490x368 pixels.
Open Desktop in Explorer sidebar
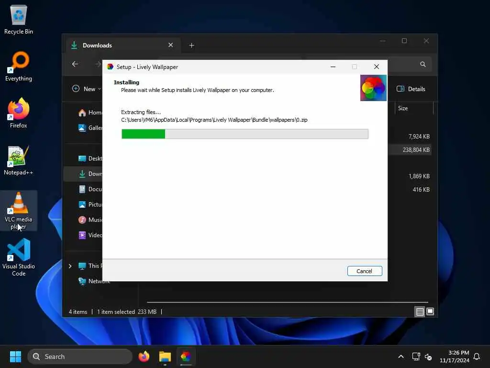pos(90,158)
